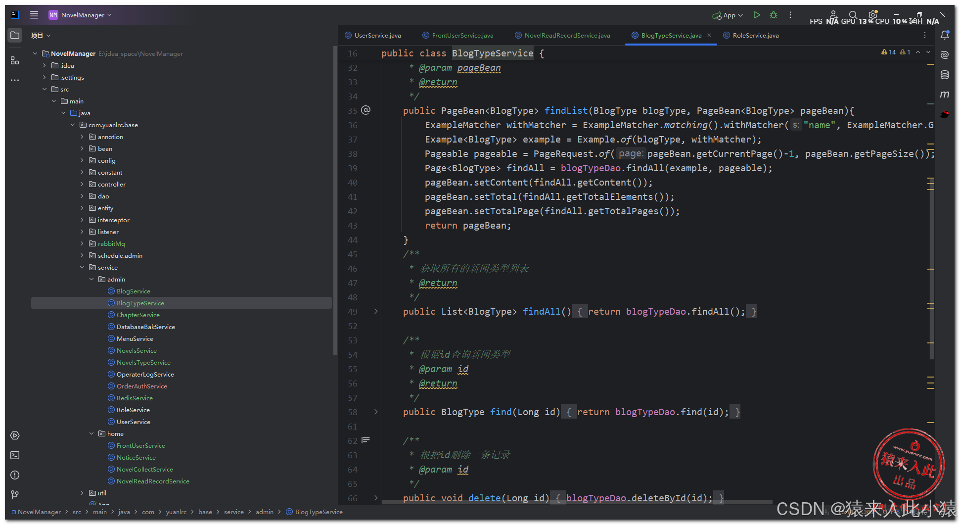Viewport: 960px width, 525px height.
Task: Open the NovelManager project dropdown
Action: [80, 15]
